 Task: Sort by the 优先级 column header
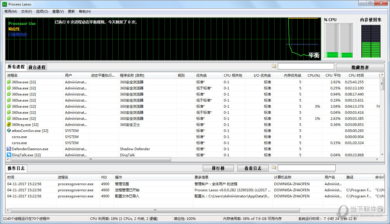click(208, 76)
